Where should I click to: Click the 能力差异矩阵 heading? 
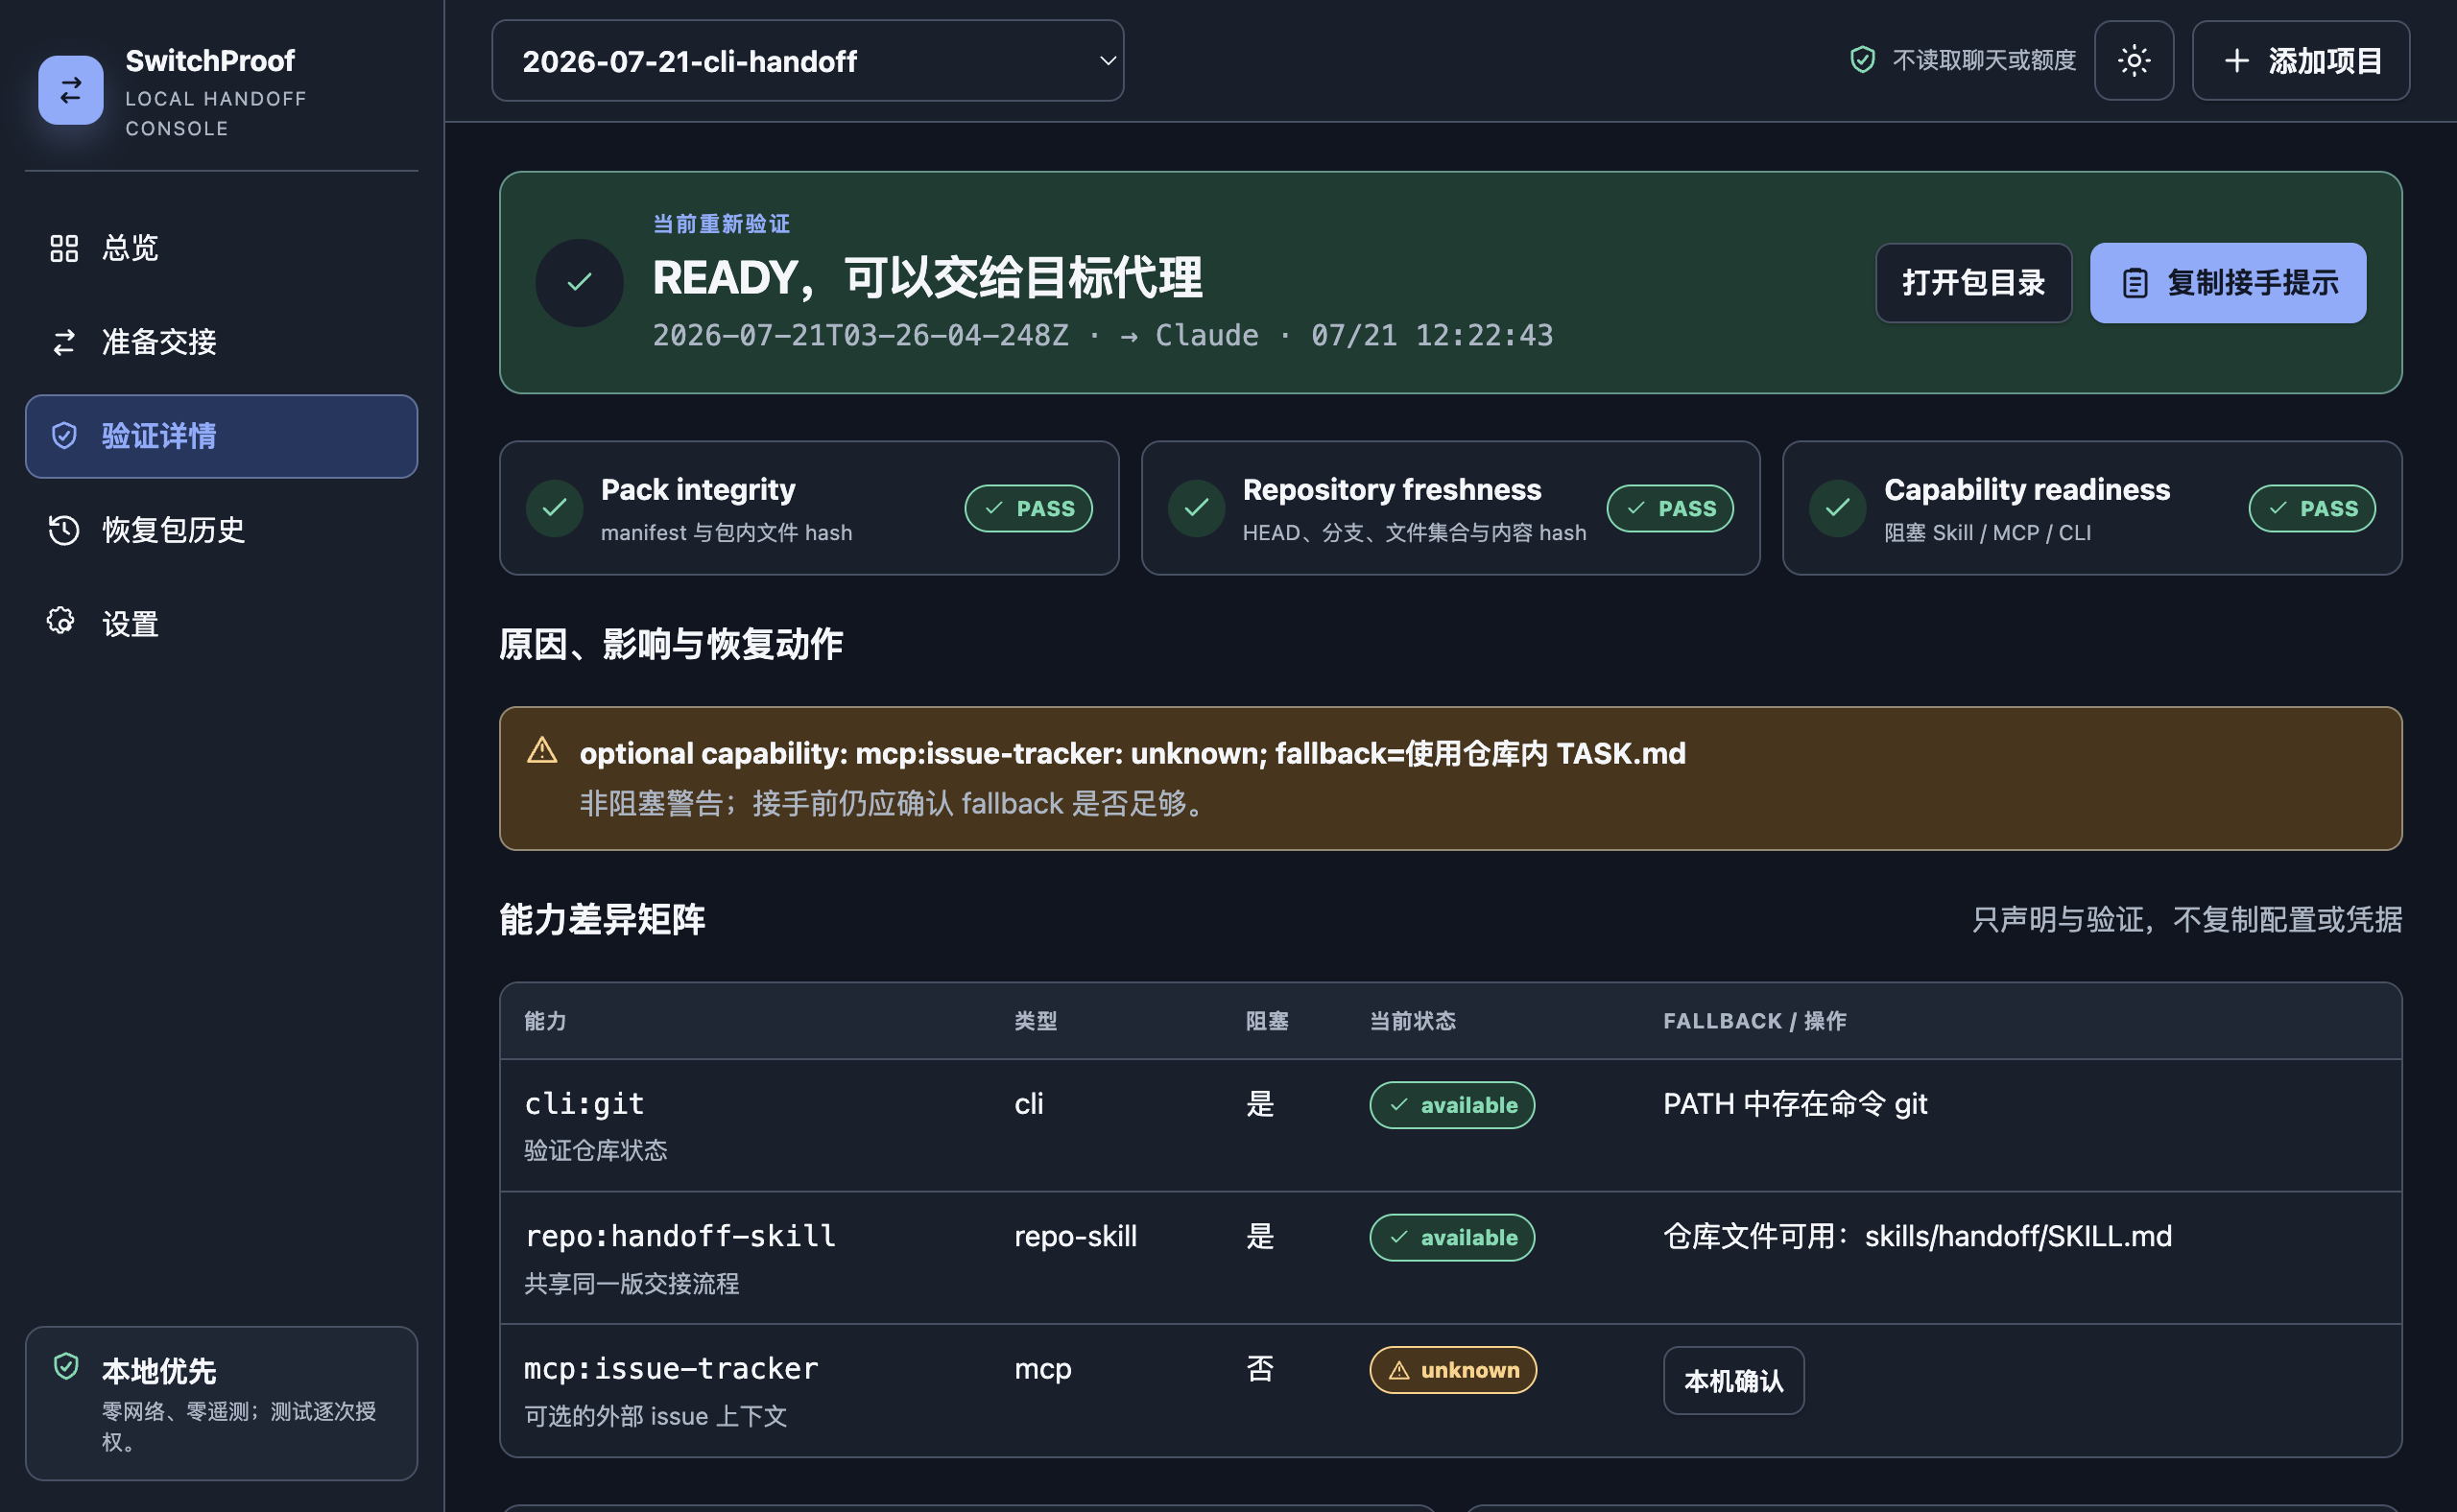(602, 919)
